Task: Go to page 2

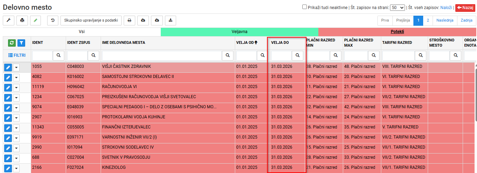Action: (x=428, y=21)
